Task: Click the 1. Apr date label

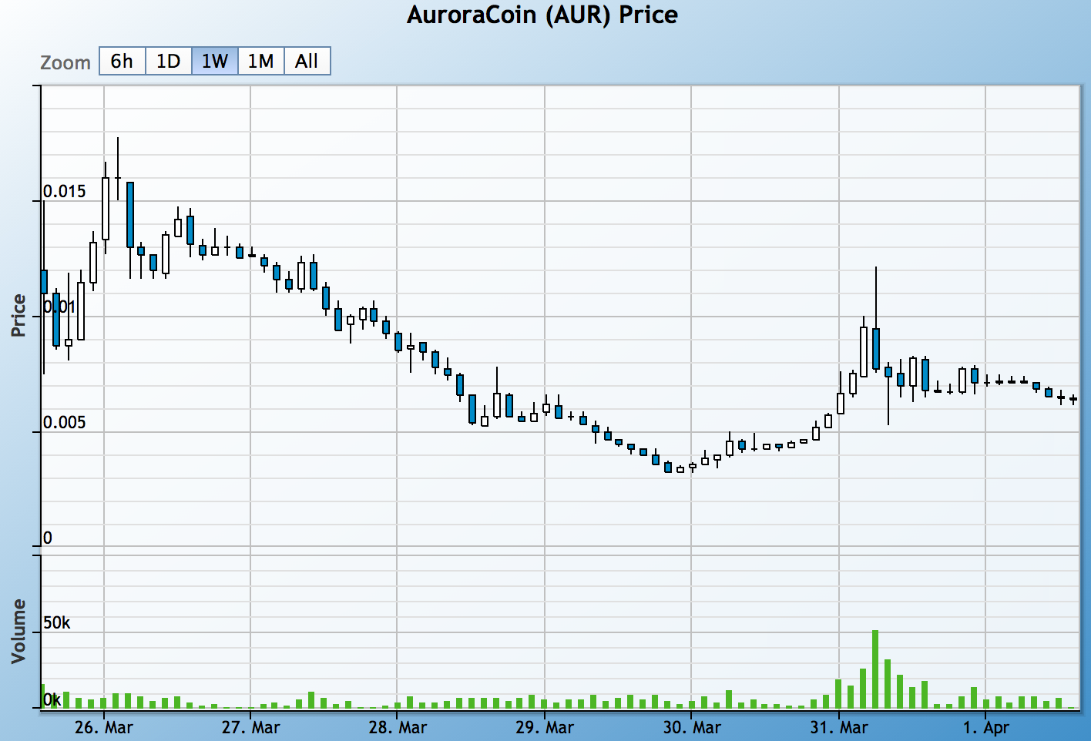Action: pyautogui.click(x=986, y=727)
